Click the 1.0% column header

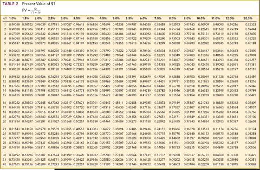(x=13, y=18)
